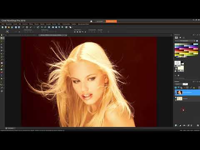This screenshot has height=150, width=200.
Task: Click the rightmost icon at Layers palette bottom
Action: [198, 125]
